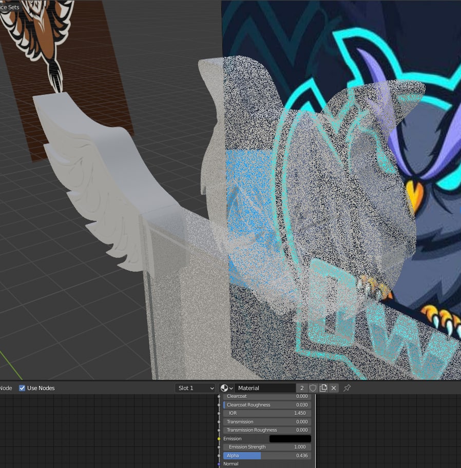Click the Emission Strength input socket
461x468 pixels.
[219, 447]
